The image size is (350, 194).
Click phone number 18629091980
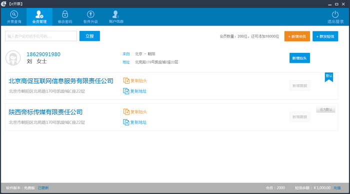(43, 54)
